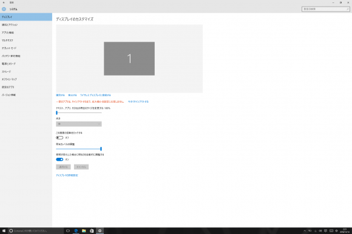Screen dimensions: 352x234
Task: Open マルチタスク in the sidebar
Action: point(26,41)
